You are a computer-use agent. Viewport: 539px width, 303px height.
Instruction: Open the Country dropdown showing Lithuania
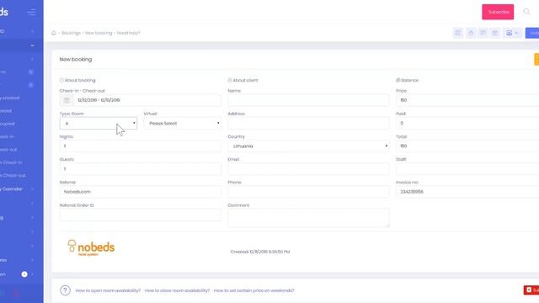[x=308, y=146]
